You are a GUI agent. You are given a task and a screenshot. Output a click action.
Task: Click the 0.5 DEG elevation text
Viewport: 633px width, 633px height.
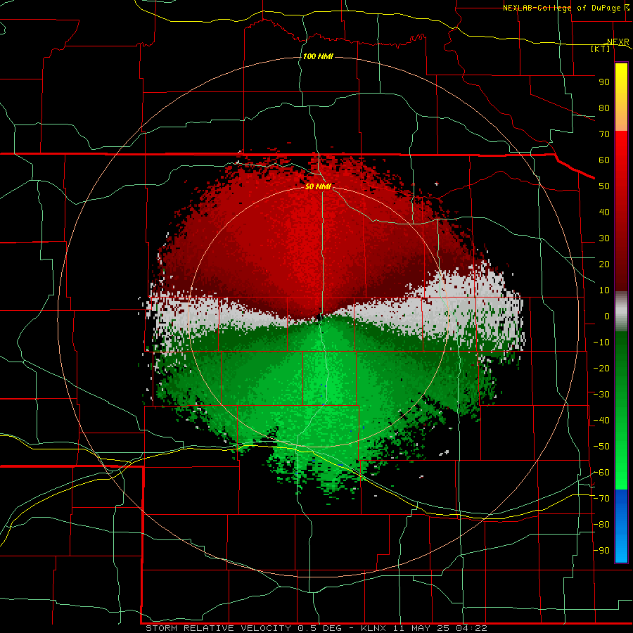pos(320,628)
